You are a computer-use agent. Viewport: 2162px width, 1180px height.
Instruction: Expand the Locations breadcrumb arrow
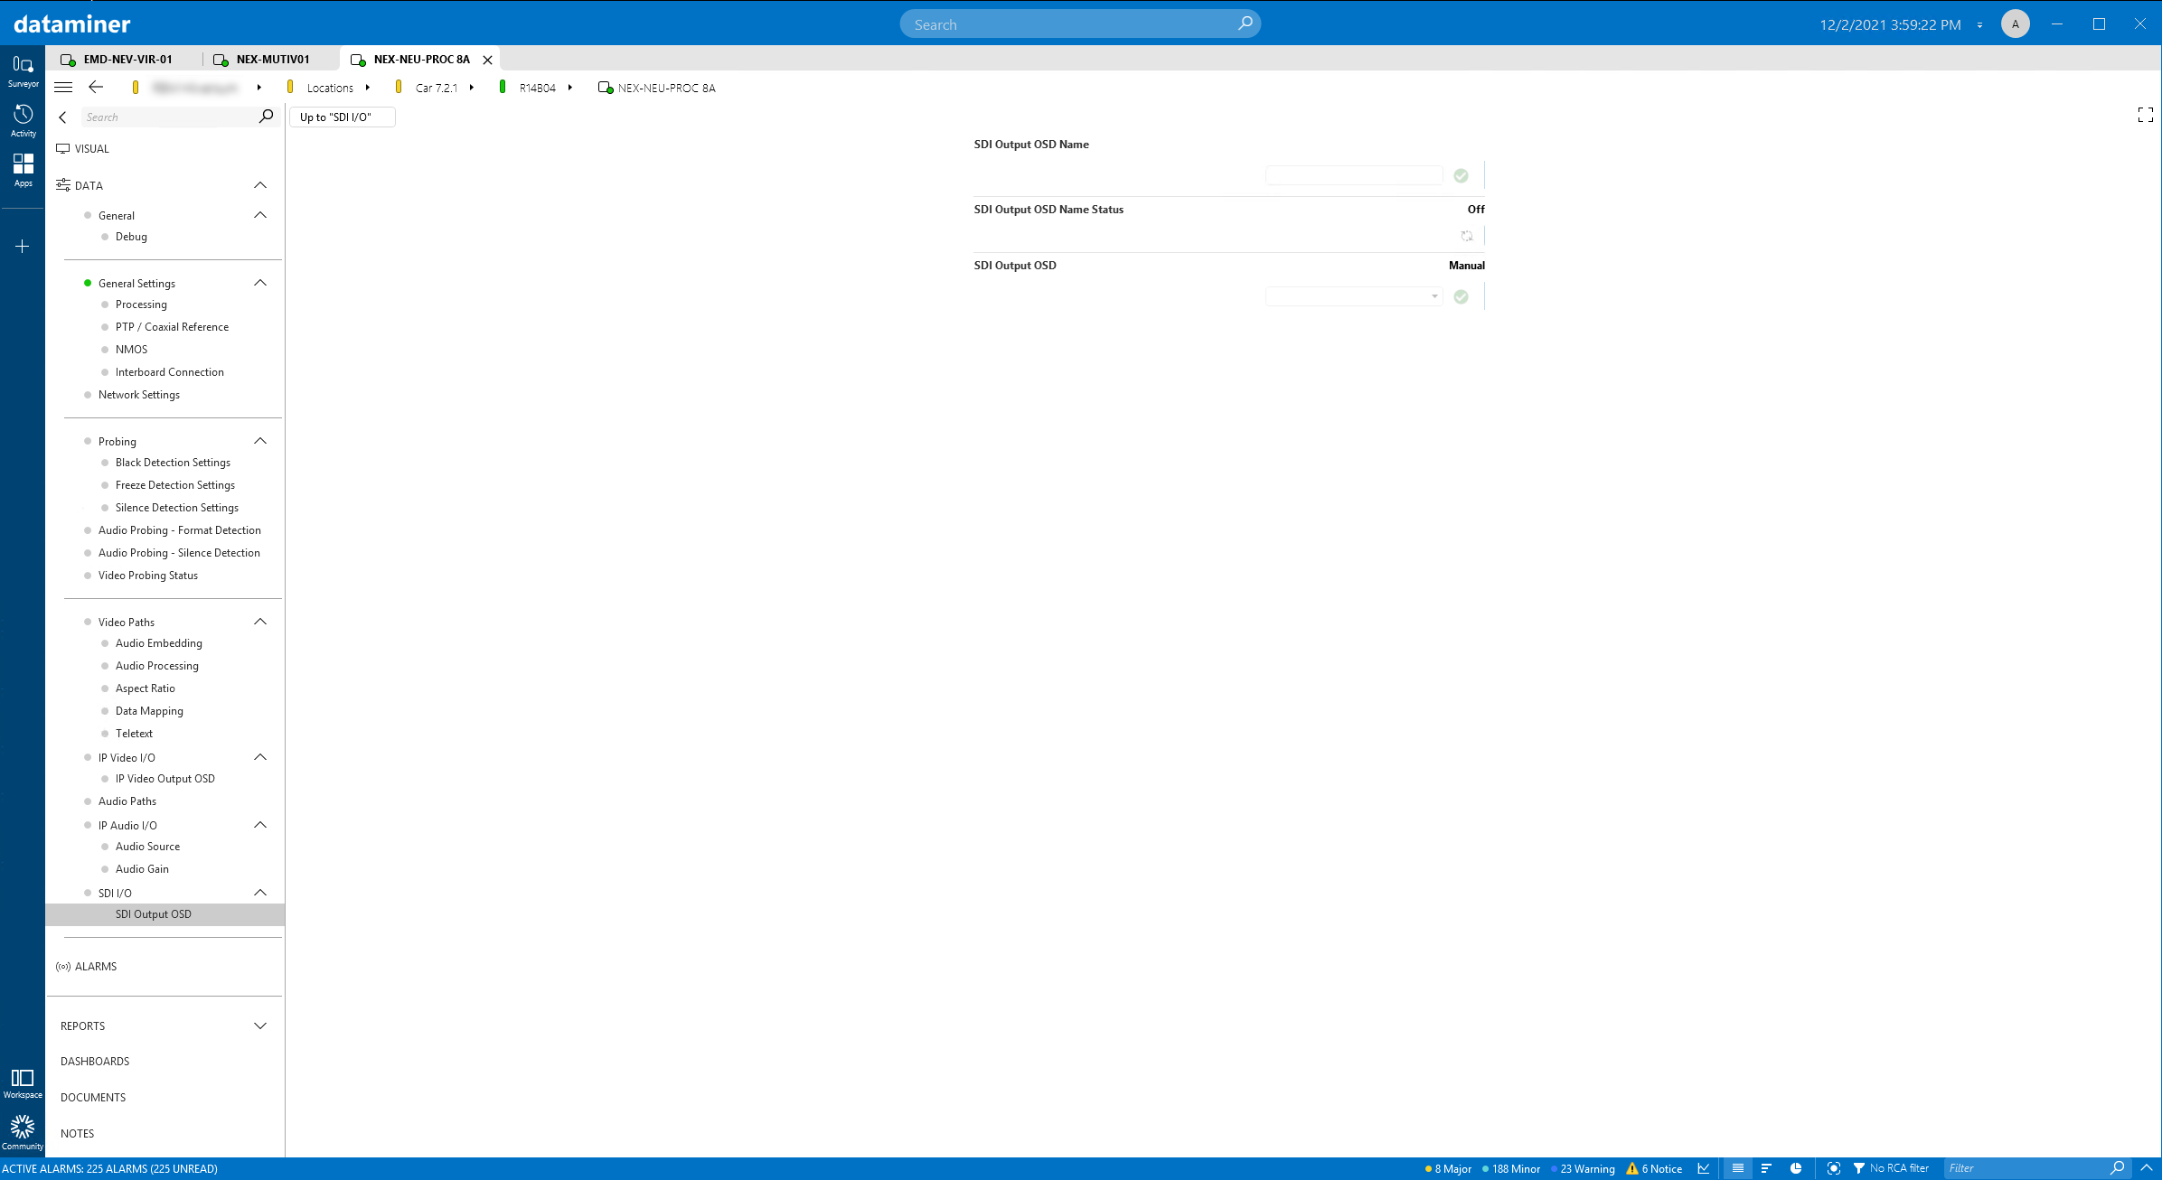coord(368,88)
